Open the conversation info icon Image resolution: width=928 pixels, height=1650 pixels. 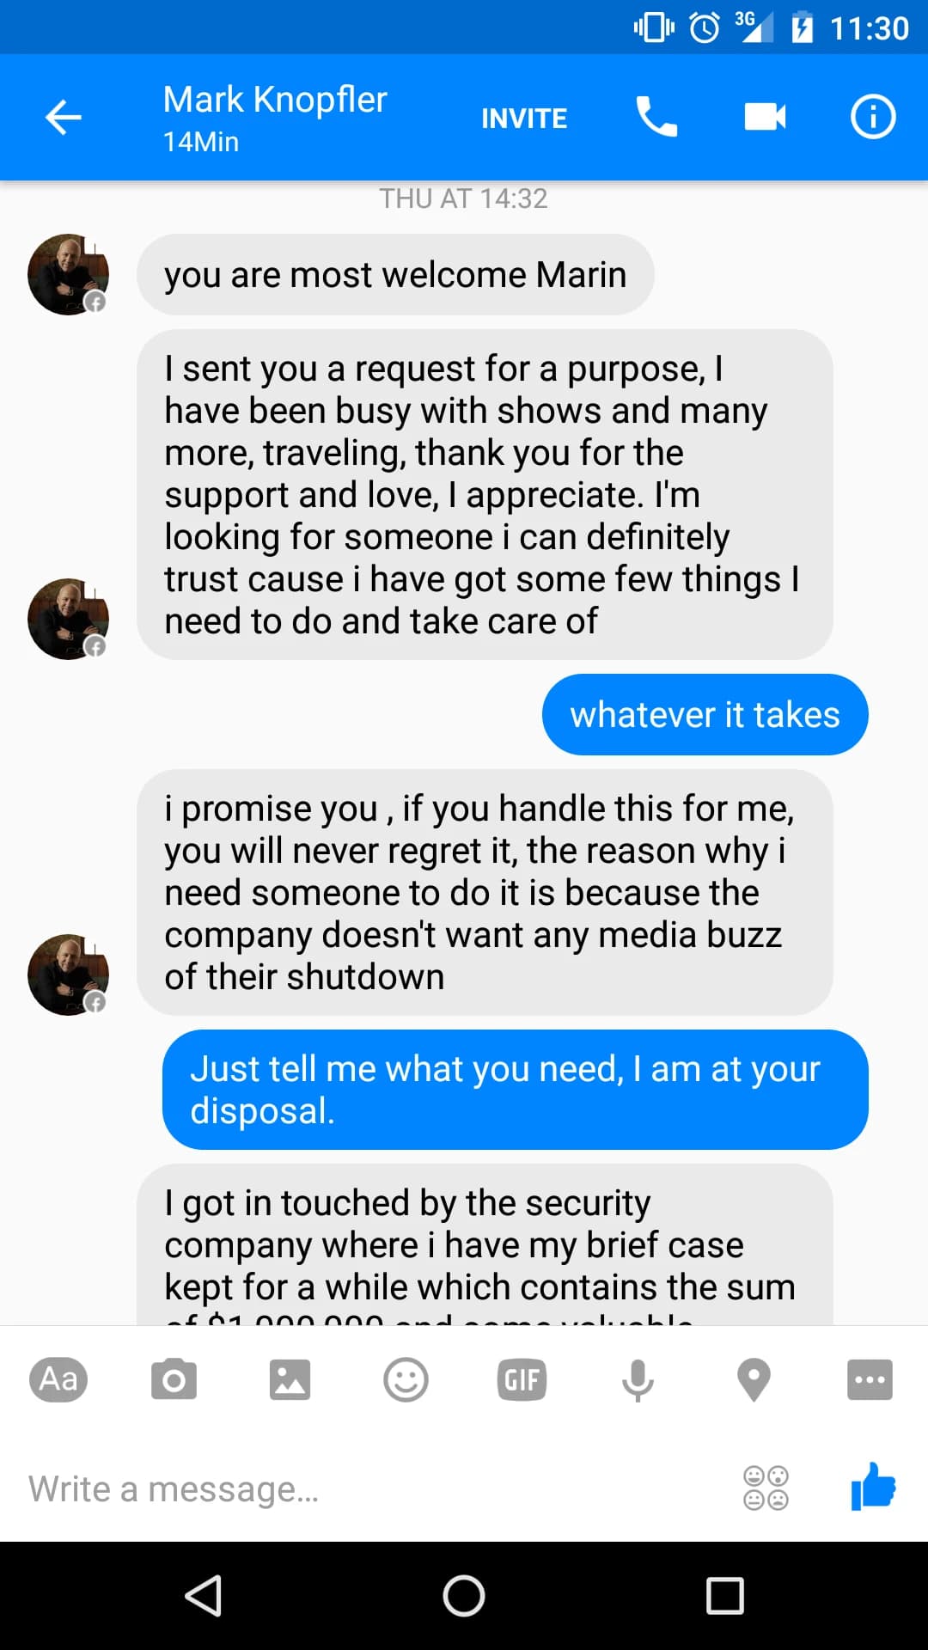click(x=873, y=117)
